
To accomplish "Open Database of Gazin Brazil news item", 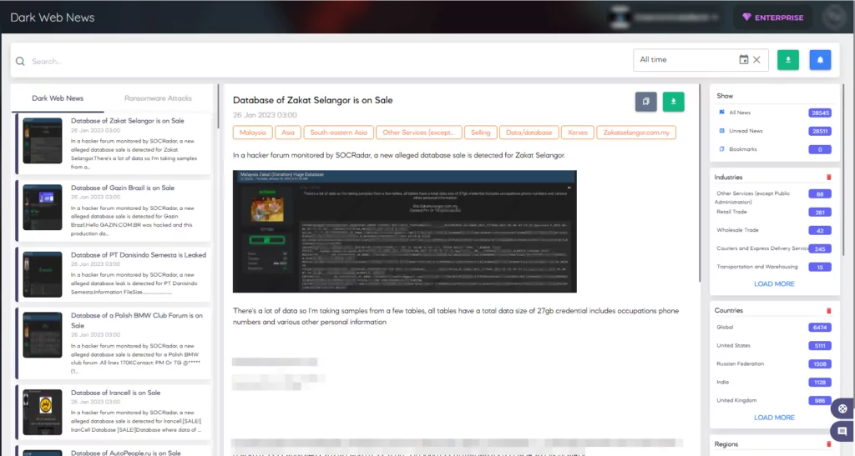I will tap(114, 210).
